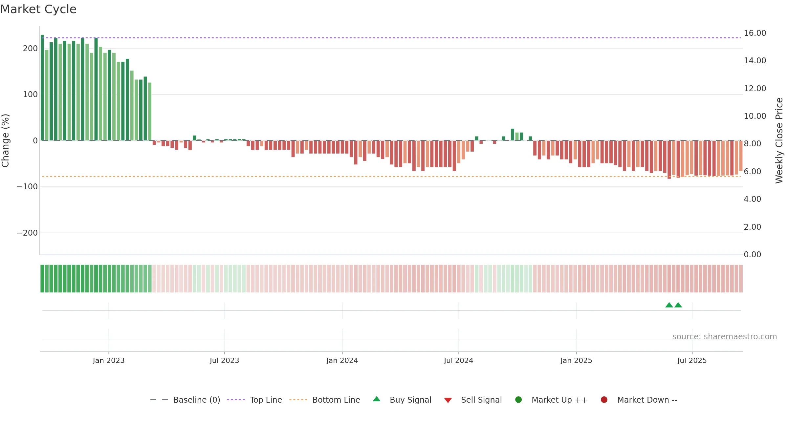Click the Jul 2024 axis label

pos(459,361)
